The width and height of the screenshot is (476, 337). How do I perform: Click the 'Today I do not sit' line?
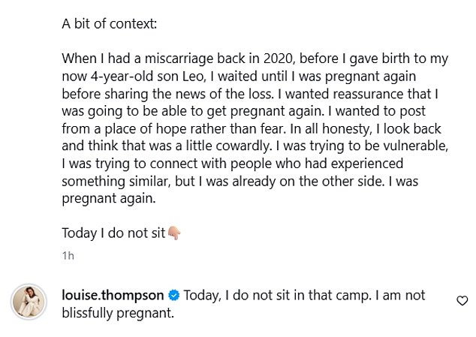coord(113,233)
